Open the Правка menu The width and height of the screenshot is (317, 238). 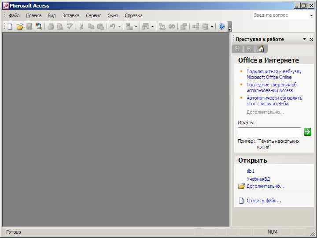(34, 15)
